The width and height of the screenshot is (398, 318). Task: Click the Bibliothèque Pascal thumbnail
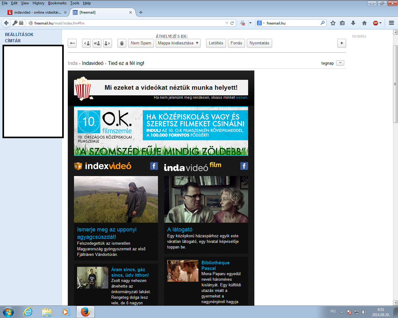point(183,271)
